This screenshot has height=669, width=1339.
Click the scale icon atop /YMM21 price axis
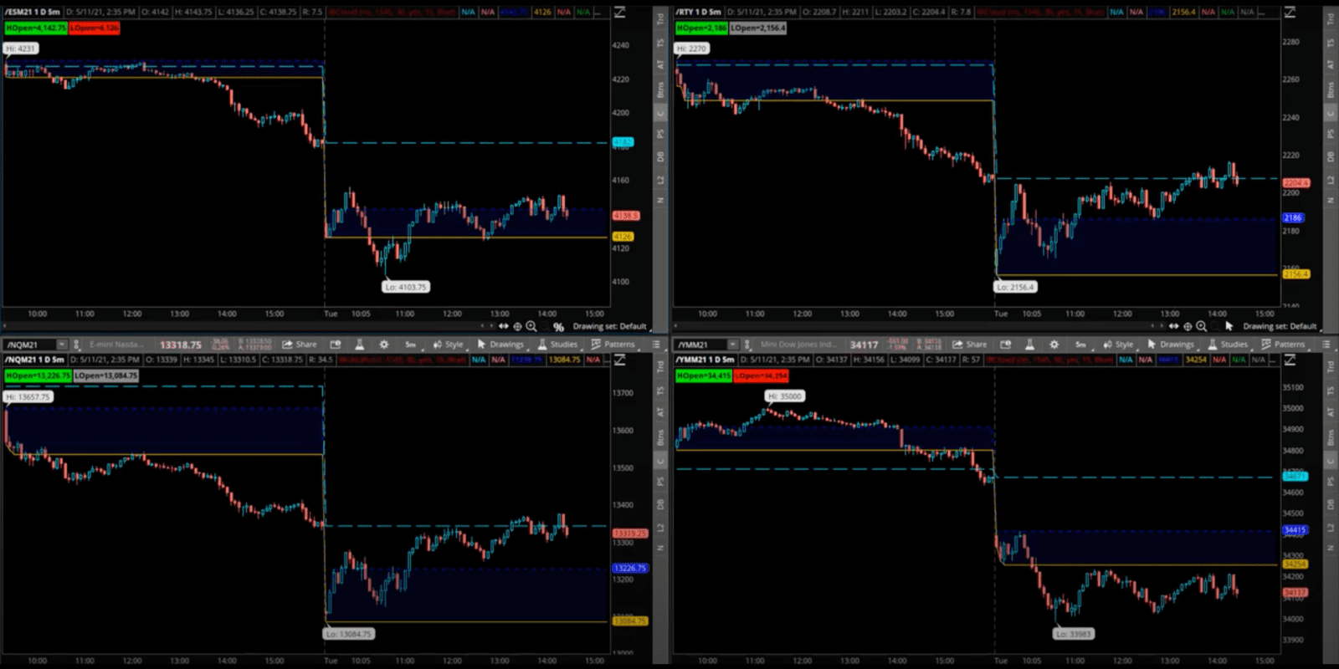click(x=1290, y=360)
